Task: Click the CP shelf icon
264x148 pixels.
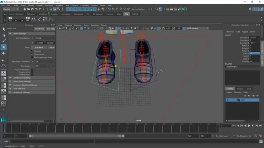Action: 22,19
